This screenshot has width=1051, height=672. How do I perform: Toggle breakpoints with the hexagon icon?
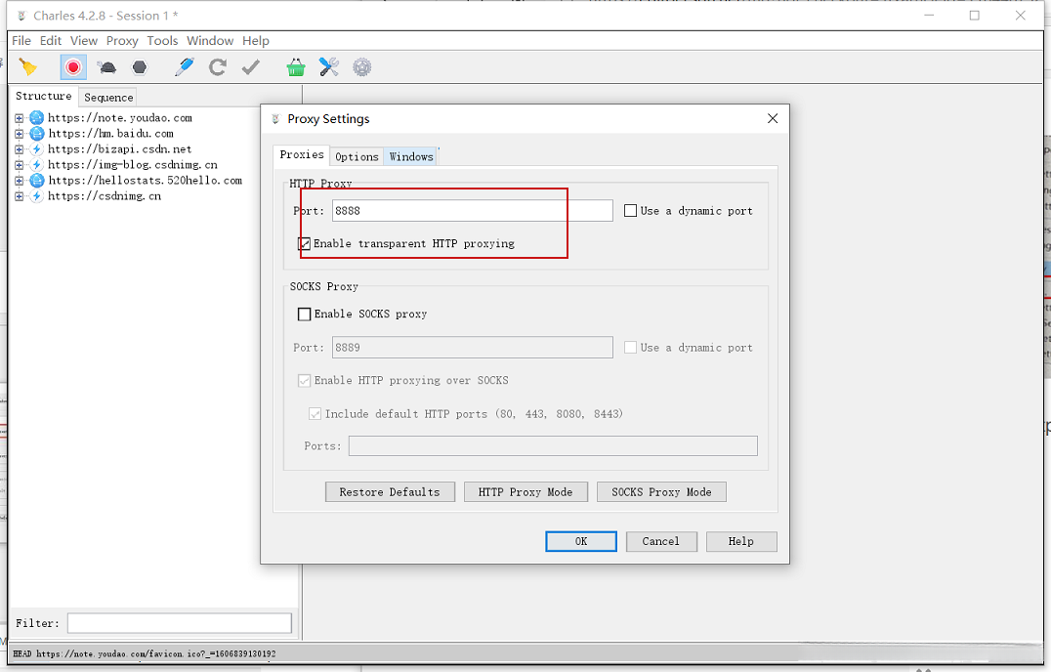point(140,67)
